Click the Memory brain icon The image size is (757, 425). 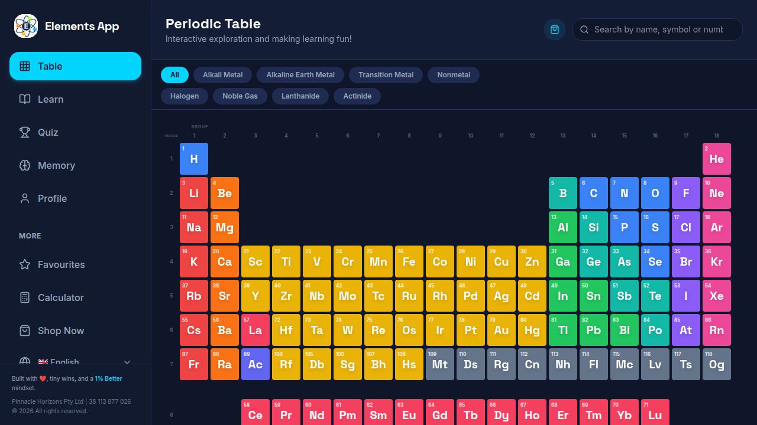pyautogui.click(x=25, y=165)
